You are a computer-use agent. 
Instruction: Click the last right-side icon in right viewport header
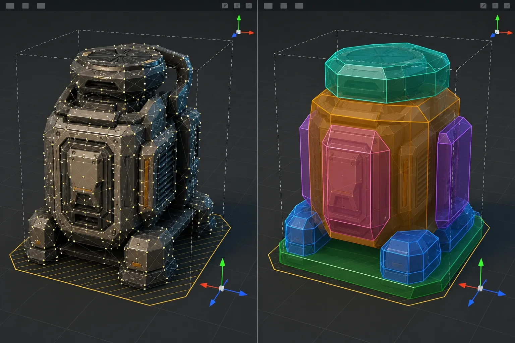[x=507, y=6]
